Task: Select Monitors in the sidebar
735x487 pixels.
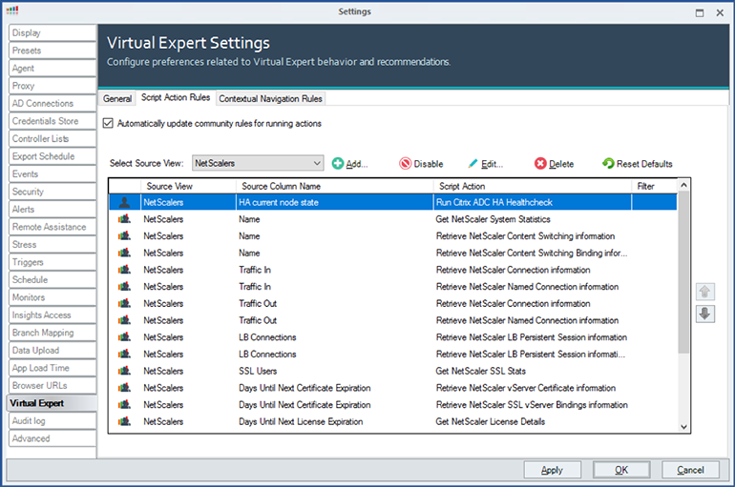Action: coord(52,297)
